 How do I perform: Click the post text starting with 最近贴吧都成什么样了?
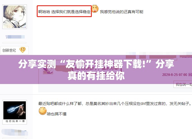(115, 104)
